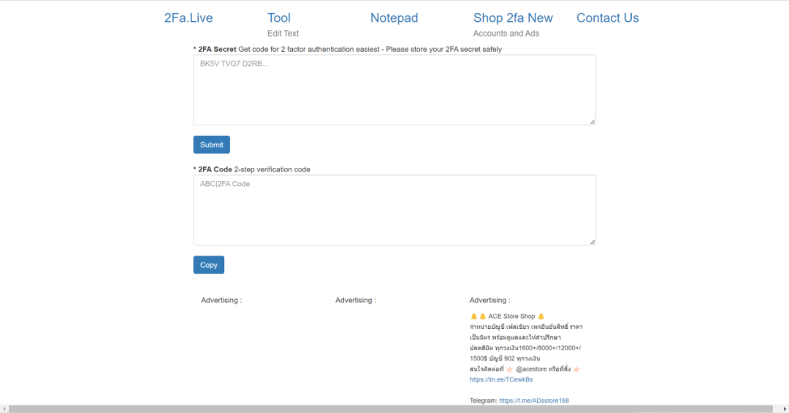Click the pointing hand emoji before @acestore
Viewport: 789px width, 413px height.
[x=510, y=369]
